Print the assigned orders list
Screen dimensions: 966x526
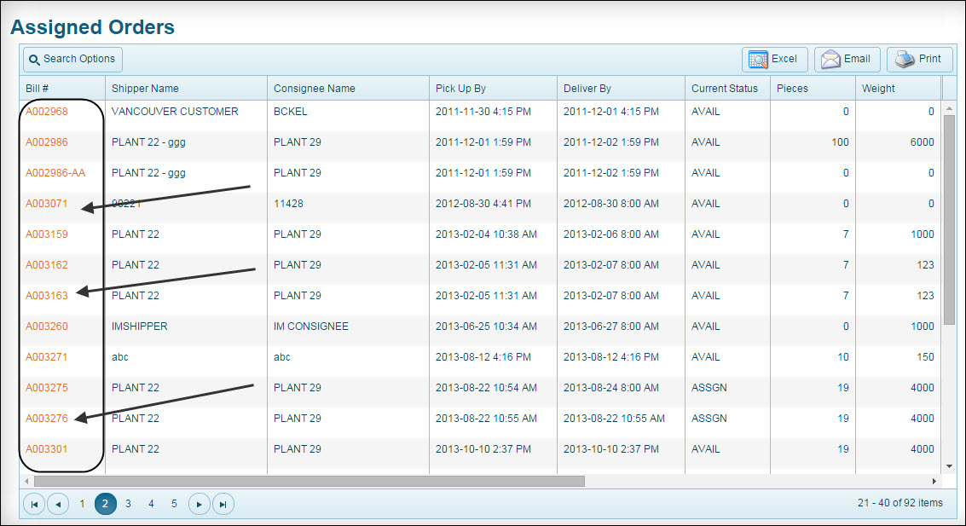[920, 59]
